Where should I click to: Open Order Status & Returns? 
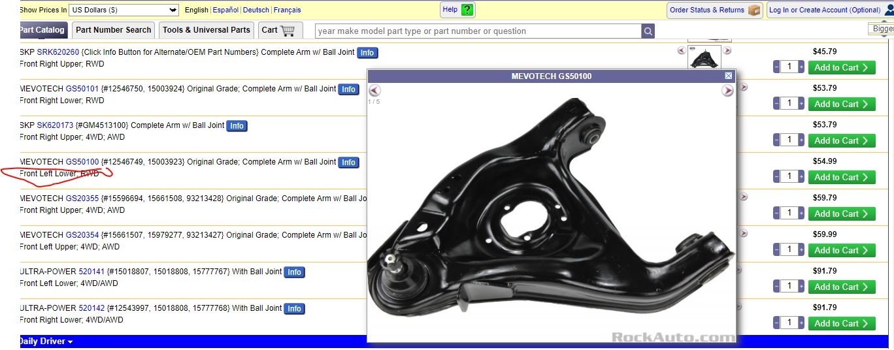click(714, 10)
